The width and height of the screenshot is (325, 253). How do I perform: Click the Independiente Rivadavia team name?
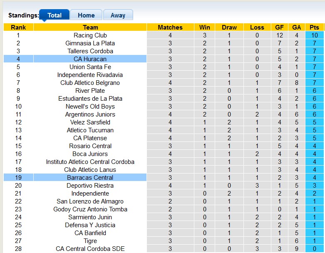coord(90,75)
